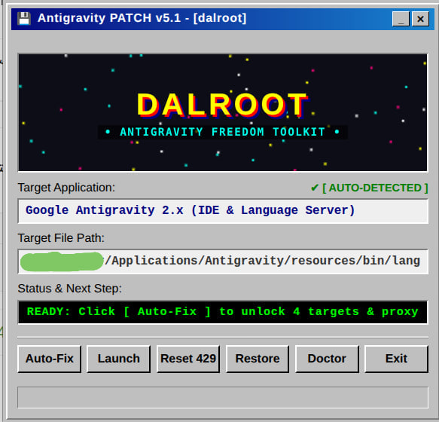Click the Auto-Fix button

click(x=49, y=359)
